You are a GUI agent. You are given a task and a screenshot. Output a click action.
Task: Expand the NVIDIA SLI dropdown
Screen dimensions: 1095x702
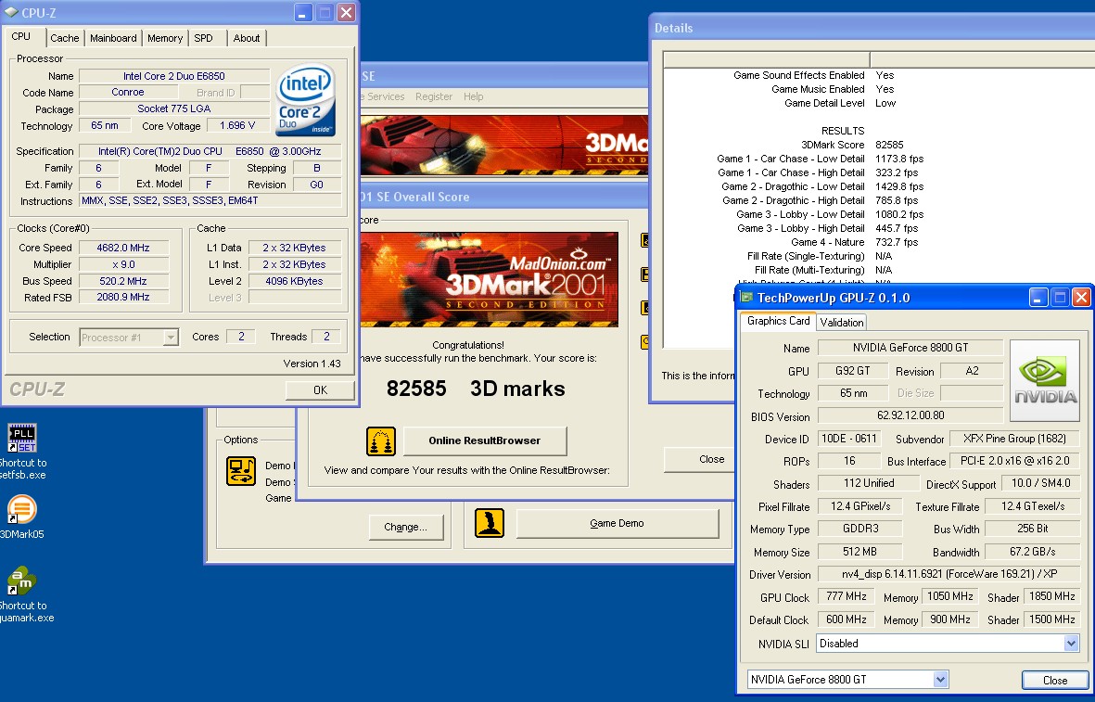pos(1071,644)
